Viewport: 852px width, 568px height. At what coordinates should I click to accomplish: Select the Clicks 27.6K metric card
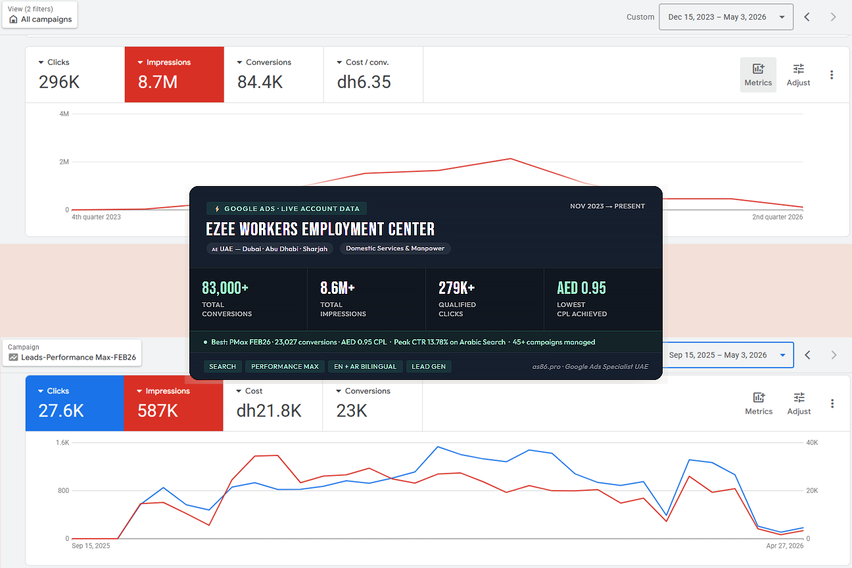click(74, 403)
